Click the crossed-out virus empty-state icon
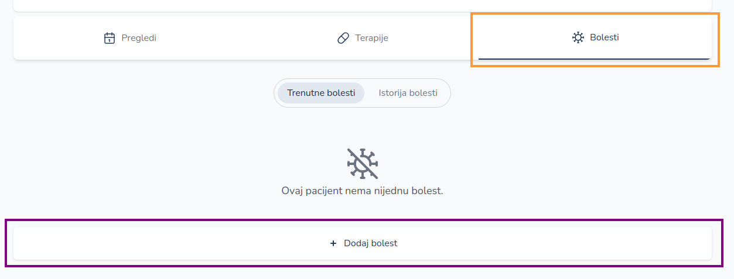The width and height of the screenshot is (734, 279). point(363,163)
